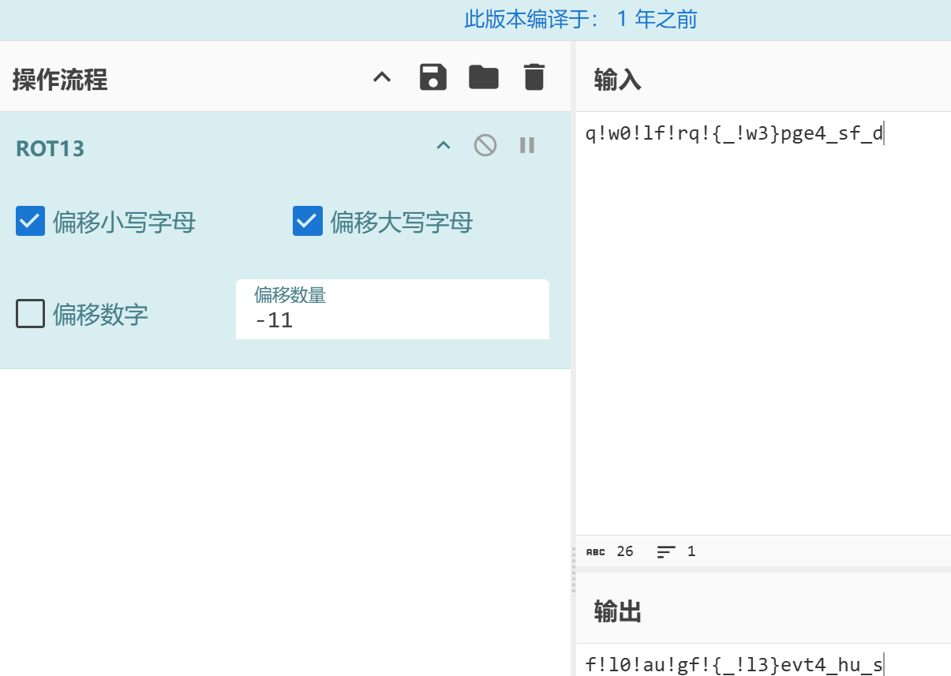Collapse the ROT13 operation arguments
The image size is (951, 676).
tap(444, 145)
